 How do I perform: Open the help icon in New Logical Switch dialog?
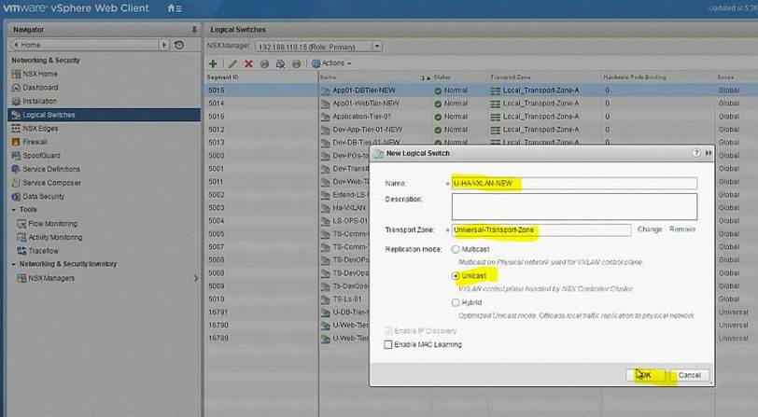point(696,152)
